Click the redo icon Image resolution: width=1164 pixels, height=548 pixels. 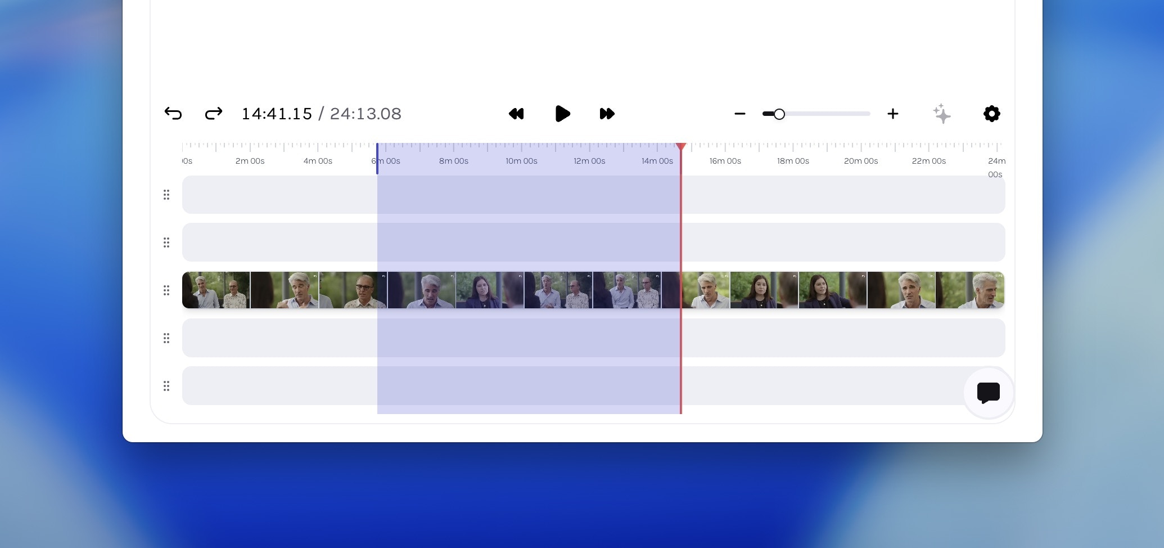[x=214, y=114]
